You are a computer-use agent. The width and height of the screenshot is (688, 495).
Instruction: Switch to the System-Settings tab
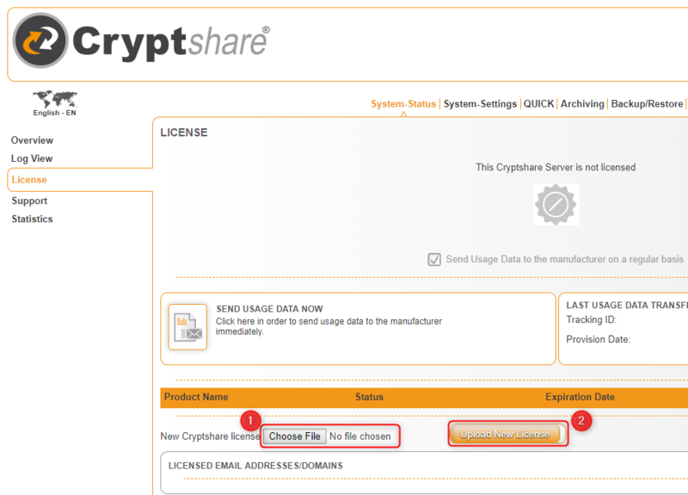click(x=480, y=104)
